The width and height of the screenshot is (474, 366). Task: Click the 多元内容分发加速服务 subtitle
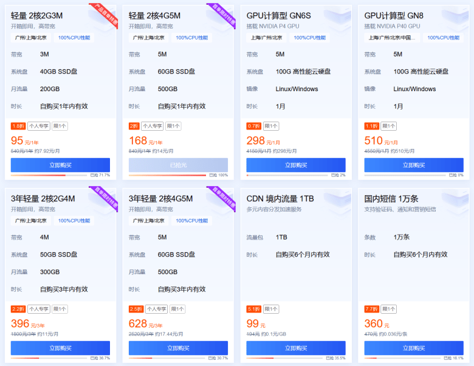[274, 209]
